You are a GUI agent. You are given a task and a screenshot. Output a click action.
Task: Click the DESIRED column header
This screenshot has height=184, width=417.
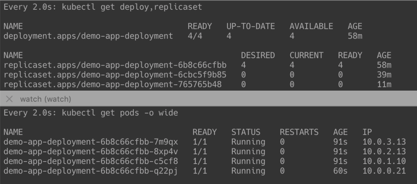pos(258,55)
